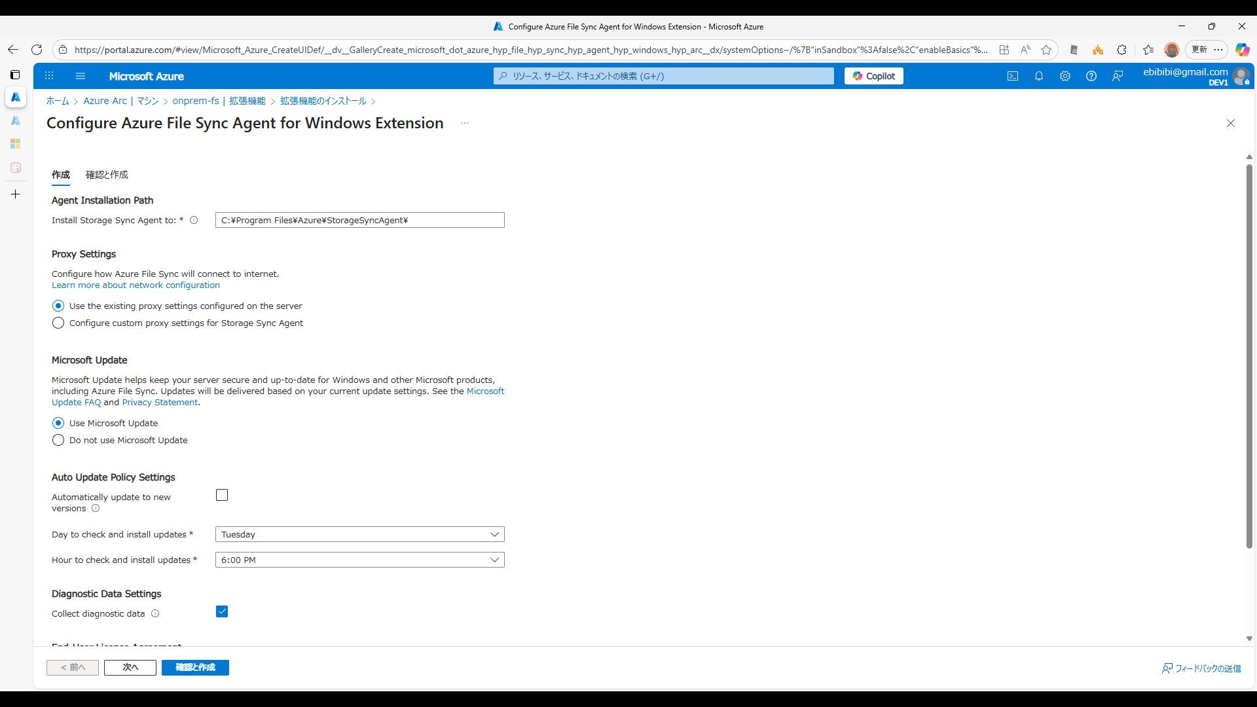The image size is (1257, 707).
Task: Expand the Day to check updates dropdown
Action: pyautogui.click(x=360, y=535)
